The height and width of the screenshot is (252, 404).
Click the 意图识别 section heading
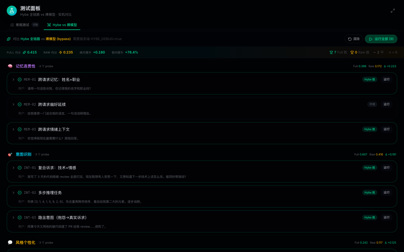pos(24,155)
